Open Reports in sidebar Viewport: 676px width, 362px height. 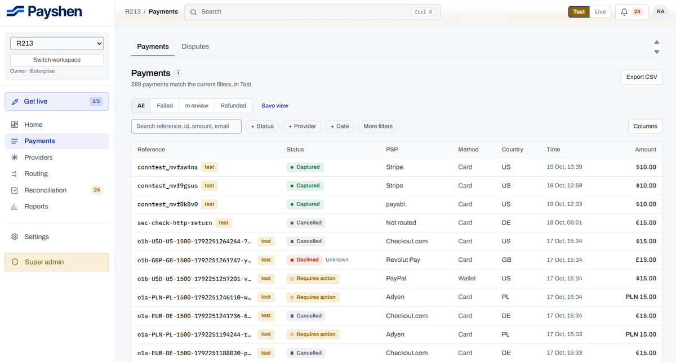click(x=57, y=206)
